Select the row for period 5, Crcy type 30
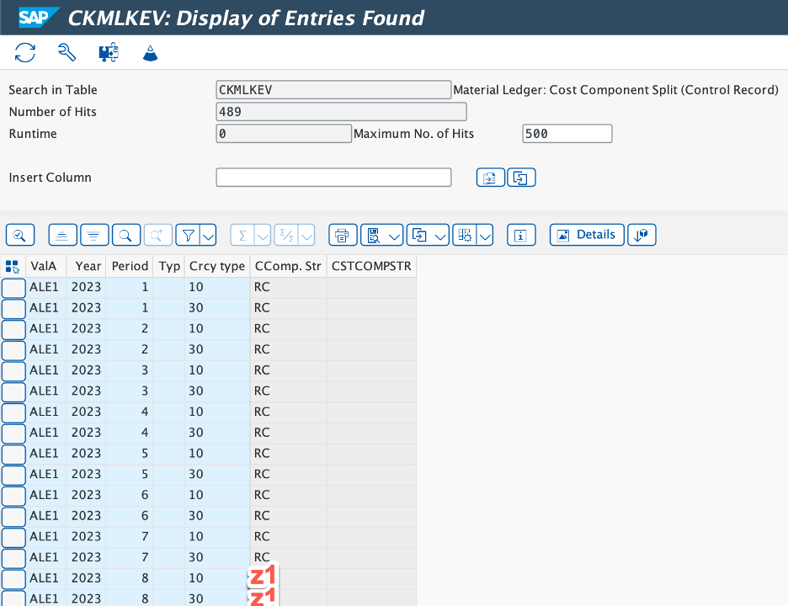The height and width of the screenshot is (606, 788). (13, 475)
